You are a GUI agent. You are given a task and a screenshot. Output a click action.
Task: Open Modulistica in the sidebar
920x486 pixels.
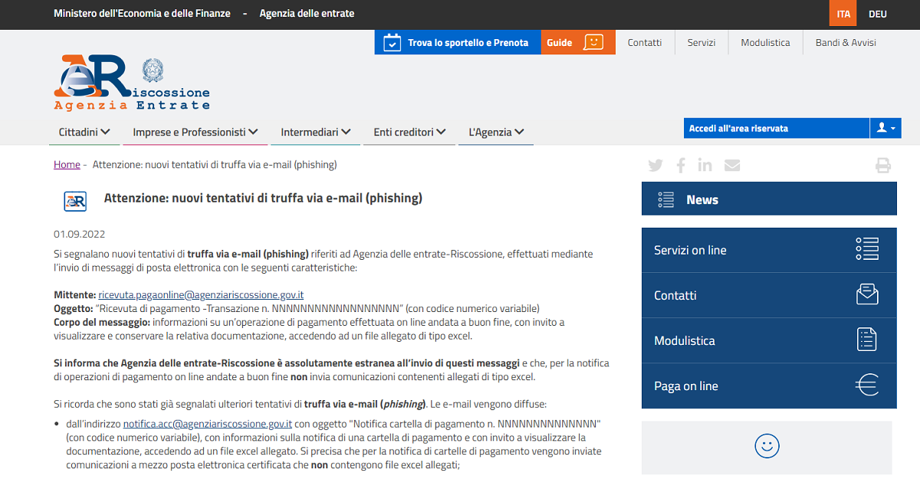769,340
